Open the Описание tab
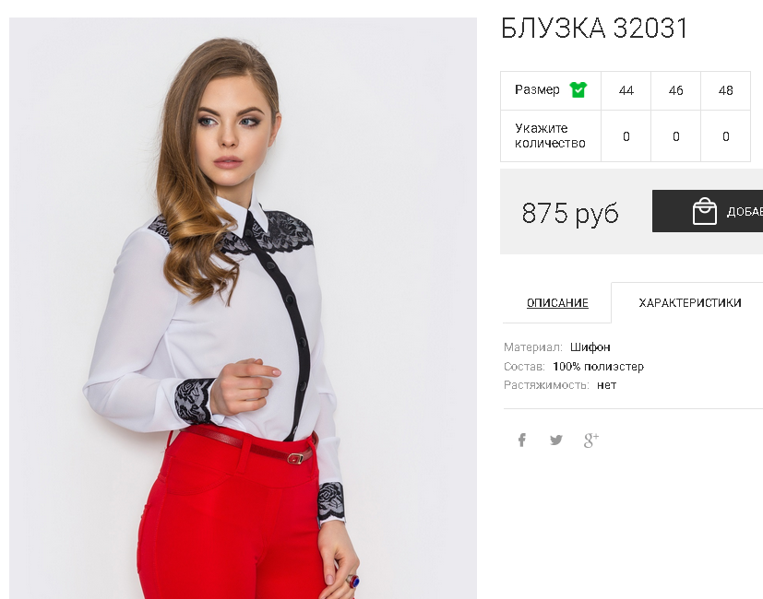The height and width of the screenshot is (599, 763). point(557,303)
